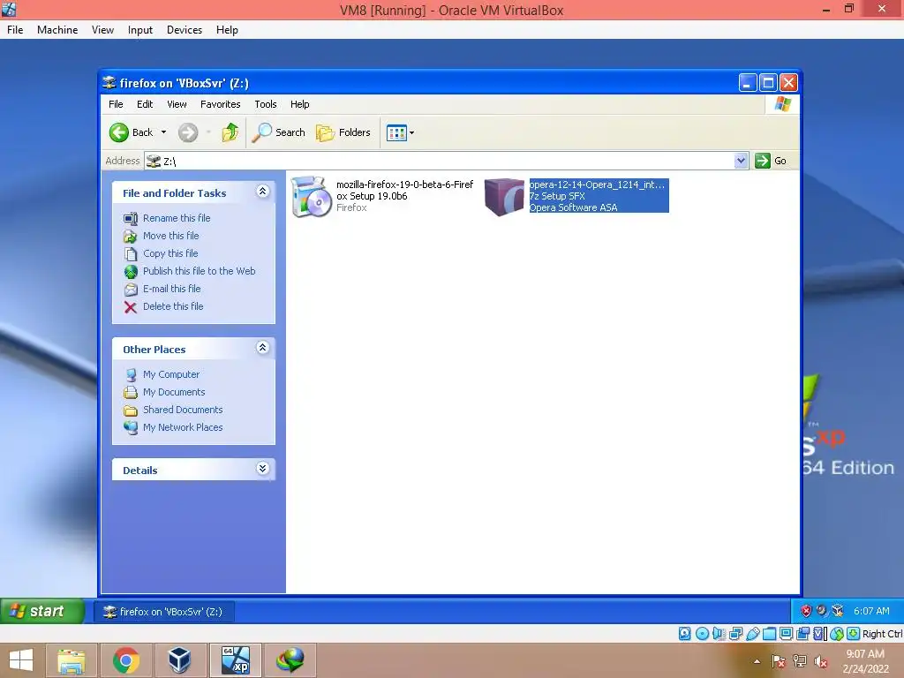Show hidden host tray icons arrow

click(757, 661)
